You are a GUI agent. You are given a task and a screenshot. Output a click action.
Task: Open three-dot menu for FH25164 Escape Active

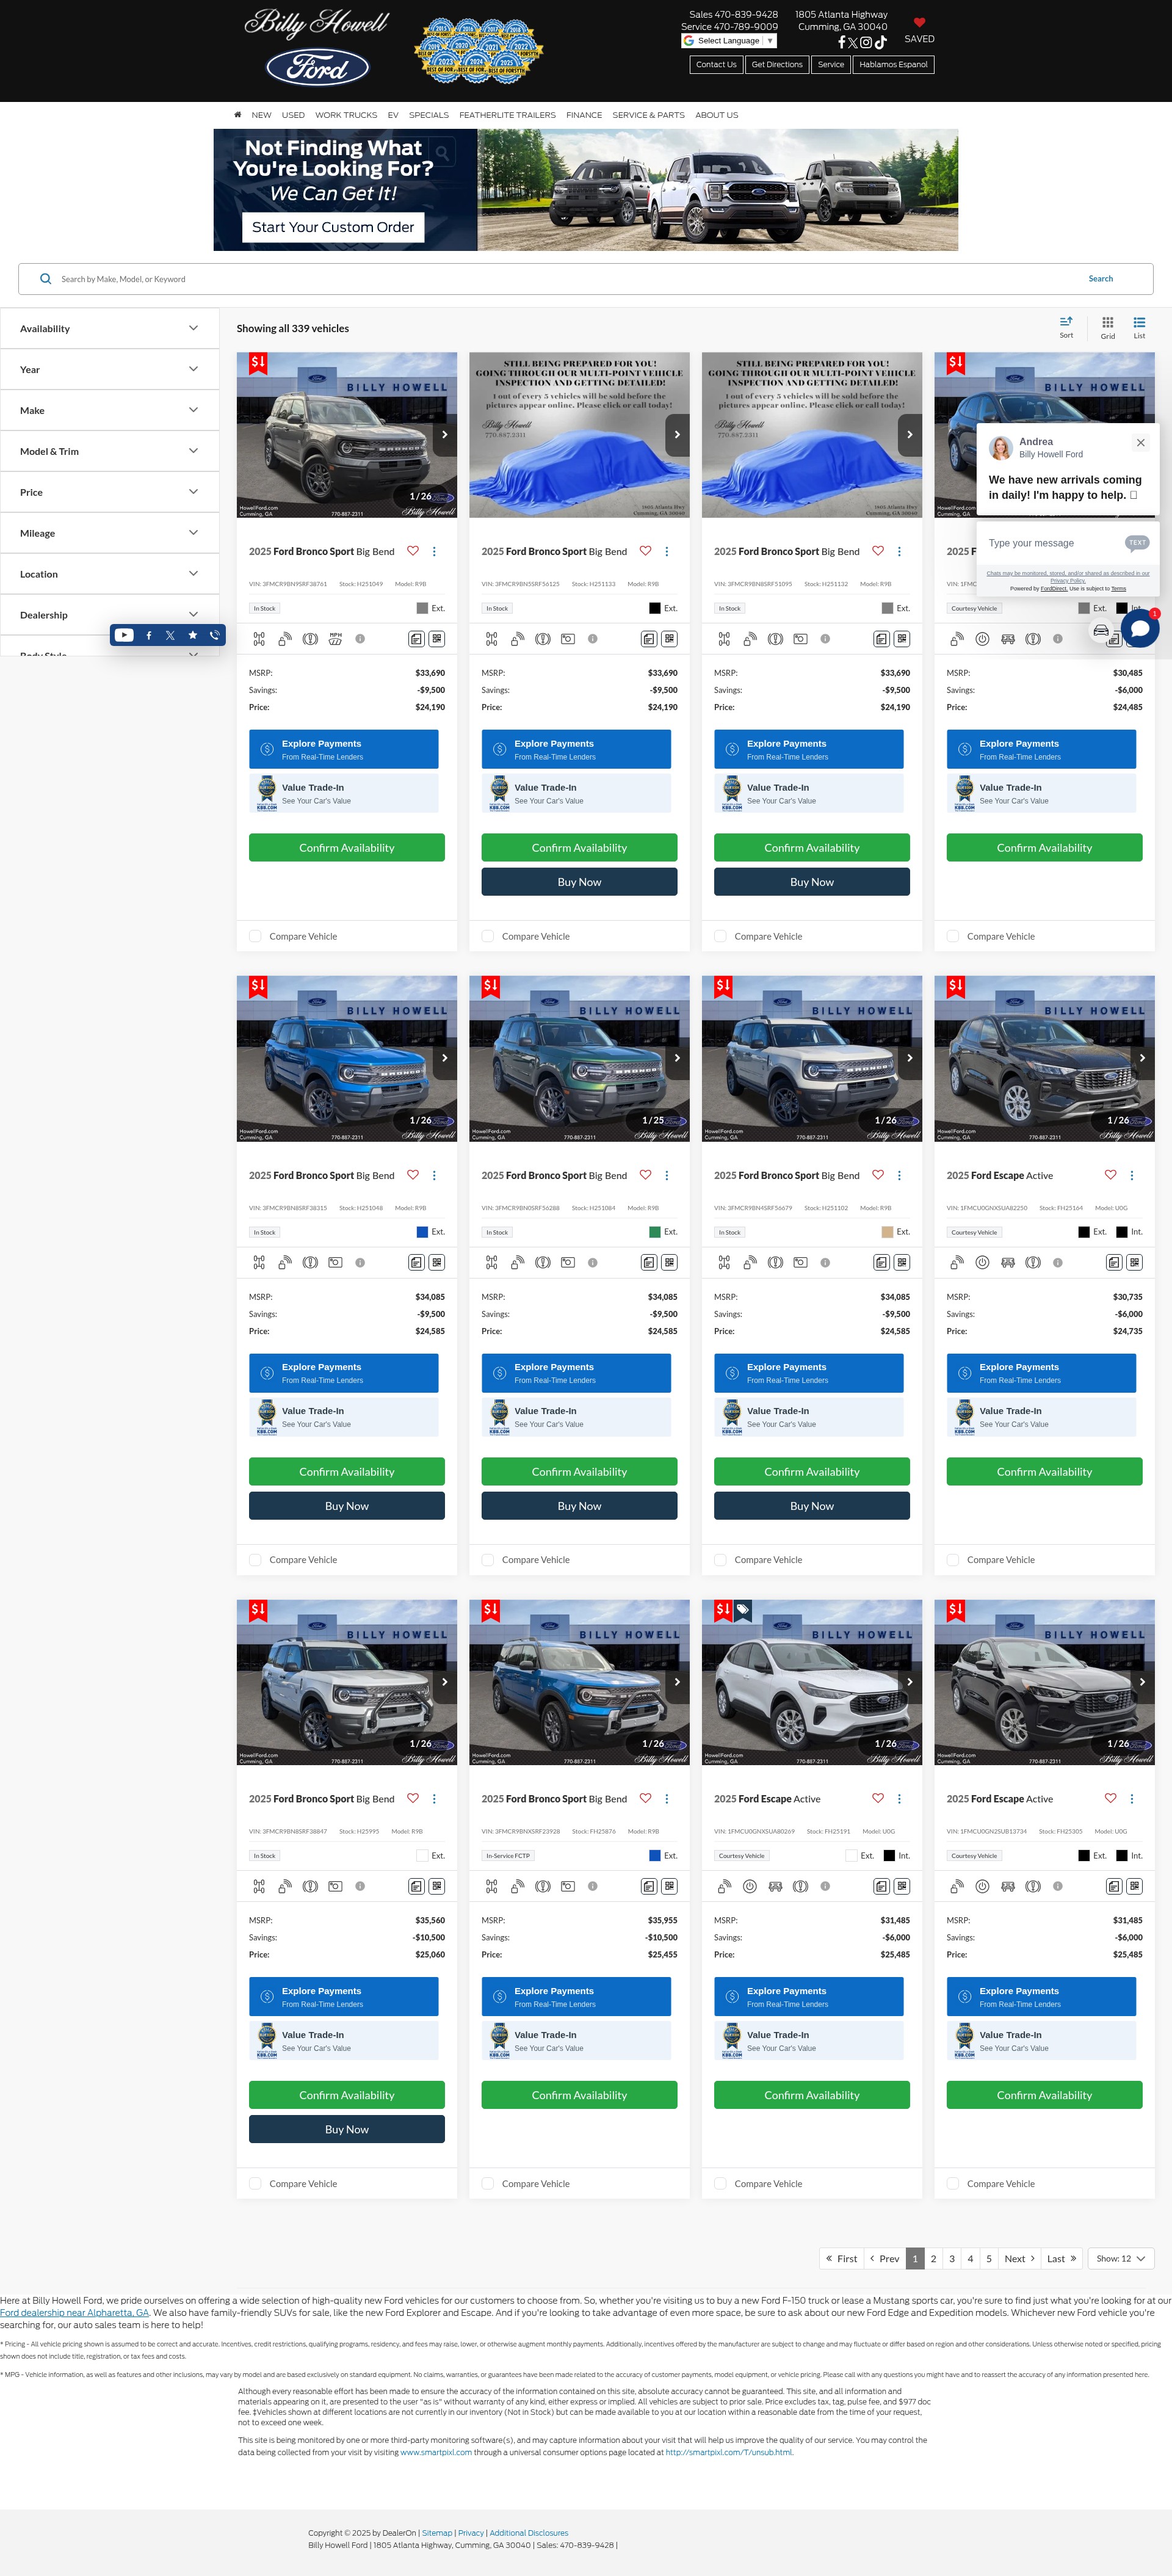click(x=1132, y=1175)
